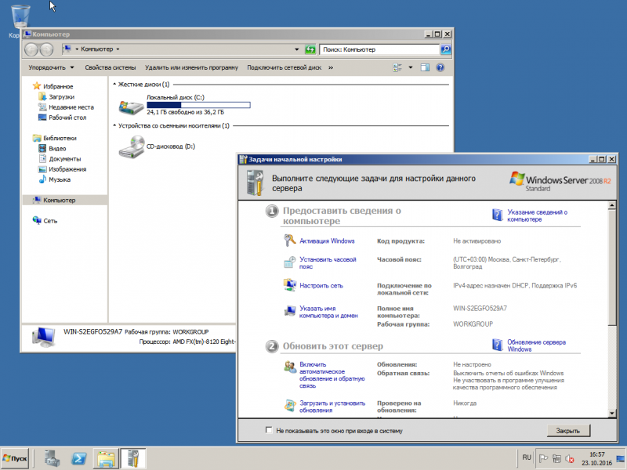Click Удалить или изменить программу

[x=191, y=67]
